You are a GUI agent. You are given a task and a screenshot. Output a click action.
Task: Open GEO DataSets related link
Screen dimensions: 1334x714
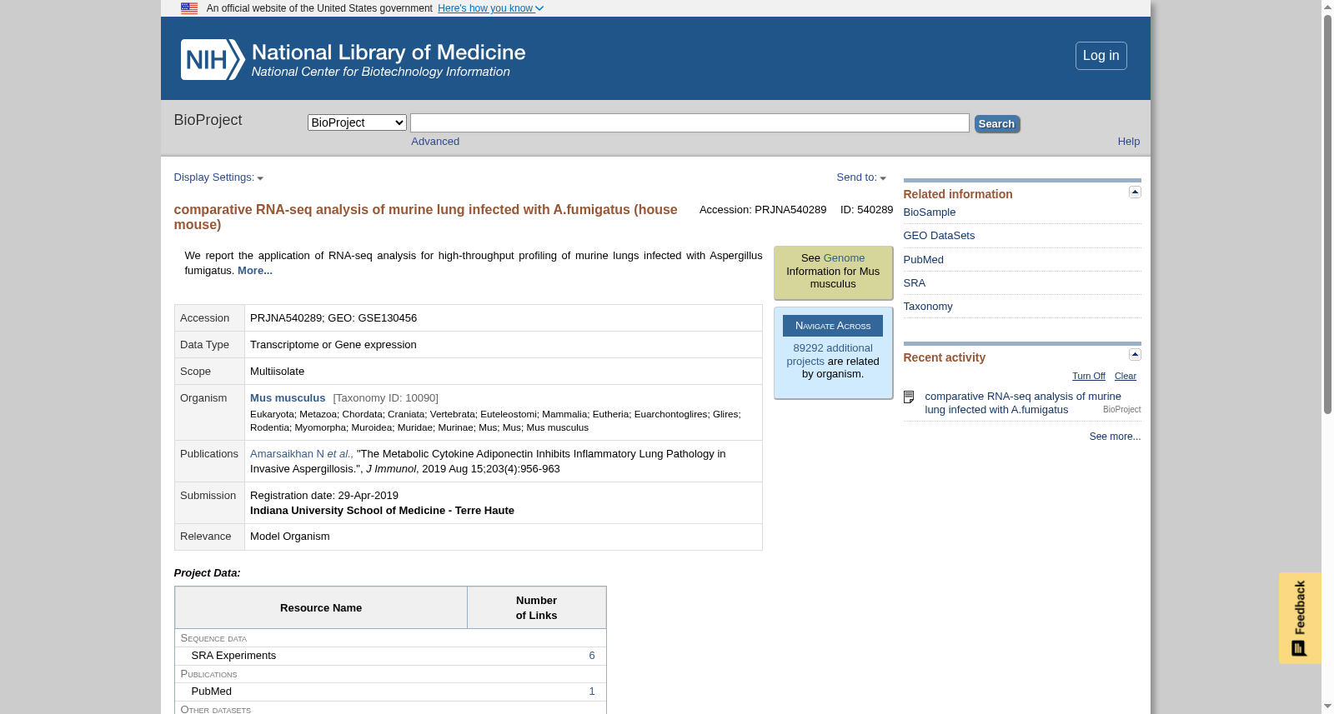pyautogui.click(x=939, y=236)
